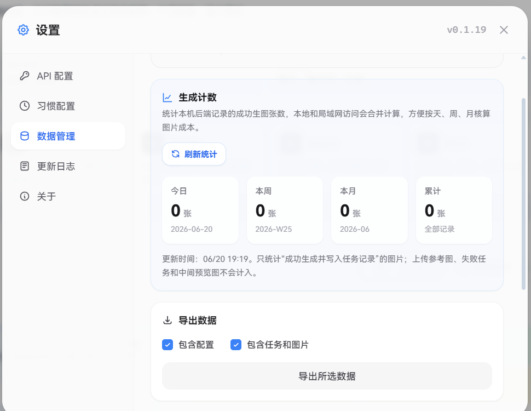
Task: Click the 生成计数 chart icon
Action: point(168,98)
